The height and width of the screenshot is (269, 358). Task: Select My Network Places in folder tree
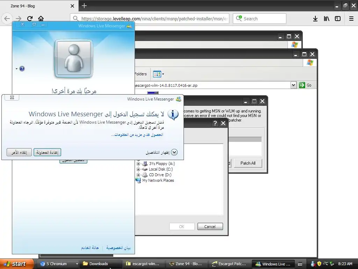pyautogui.click(x=158, y=180)
